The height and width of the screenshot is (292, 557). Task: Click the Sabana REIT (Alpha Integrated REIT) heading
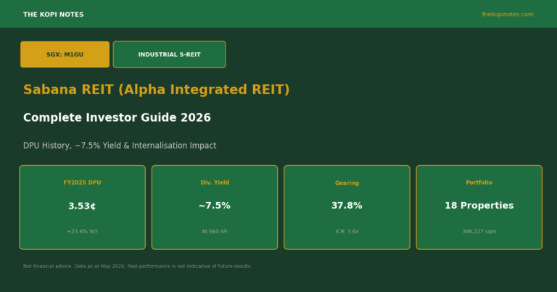coord(157,90)
